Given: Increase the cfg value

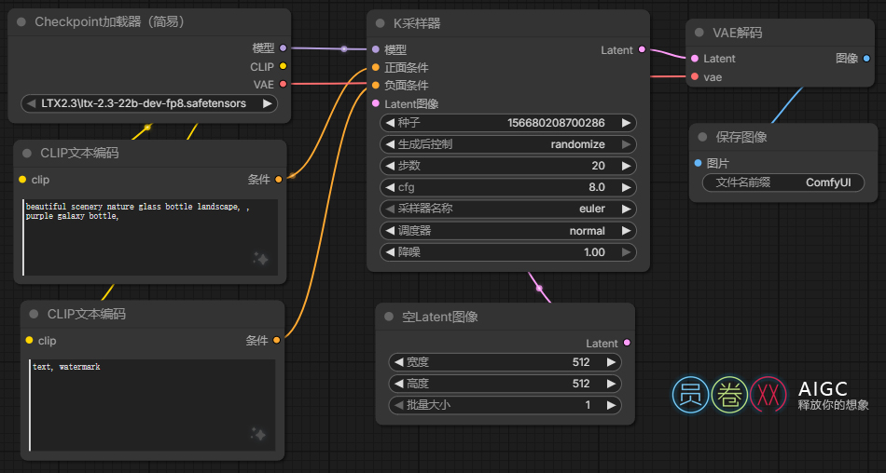Looking at the screenshot, I should click(x=626, y=187).
